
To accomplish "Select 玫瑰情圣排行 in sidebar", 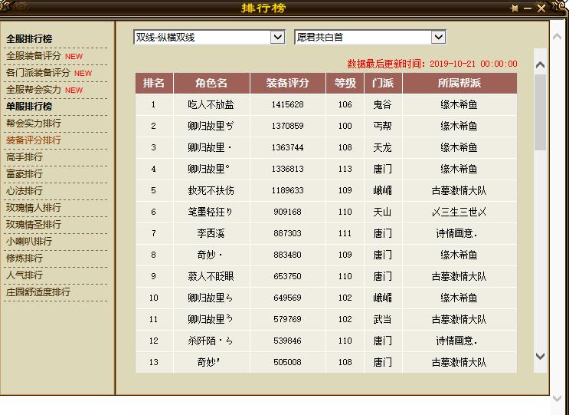I will [34, 224].
